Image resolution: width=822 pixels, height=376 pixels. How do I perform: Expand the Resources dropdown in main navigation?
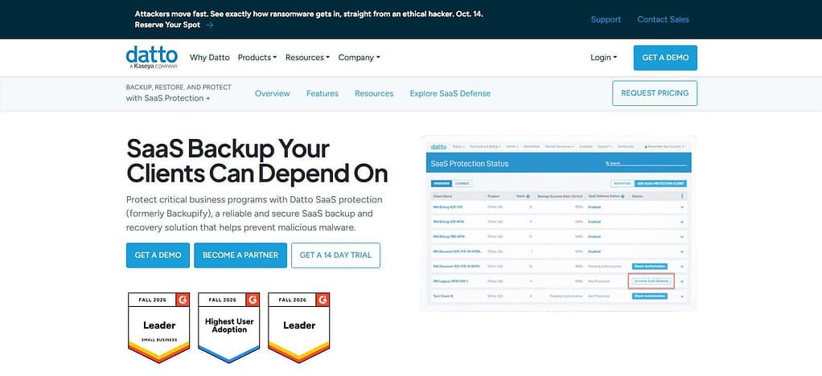coord(307,58)
